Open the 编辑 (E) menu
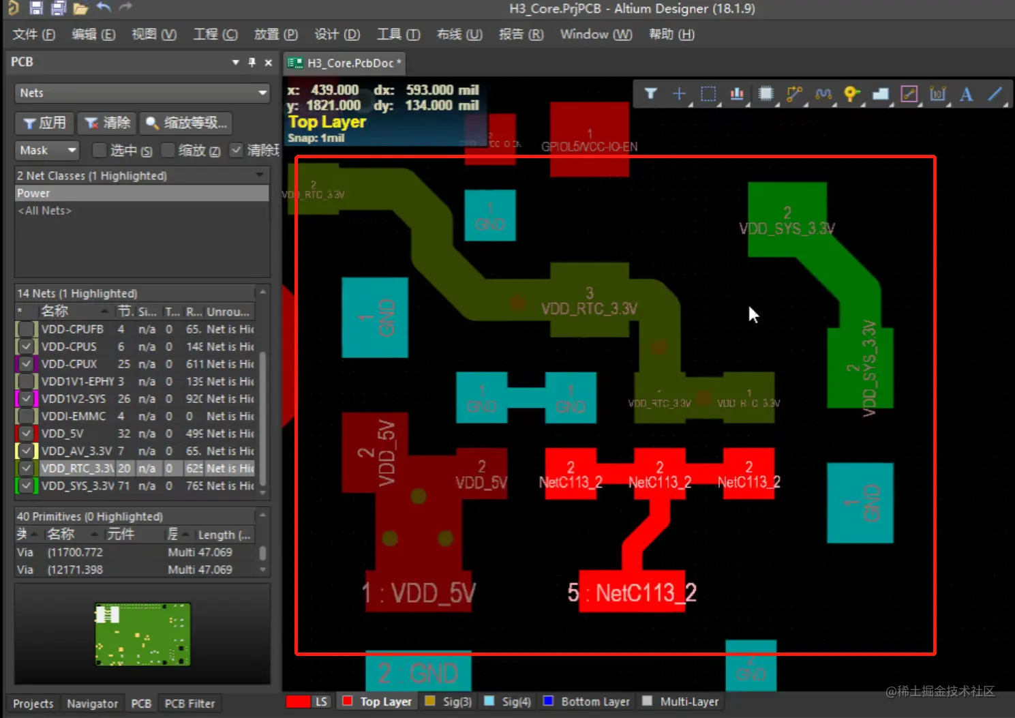 pyautogui.click(x=93, y=34)
